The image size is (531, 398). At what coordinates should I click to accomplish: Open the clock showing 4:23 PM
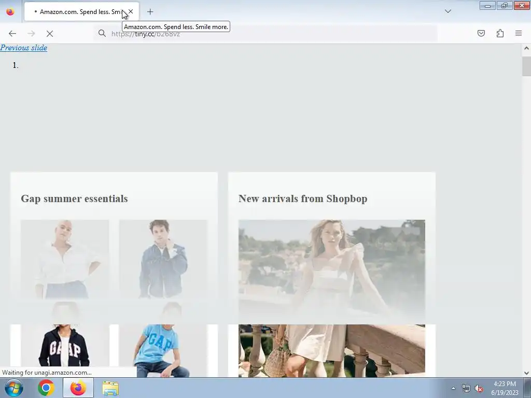[505, 388]
